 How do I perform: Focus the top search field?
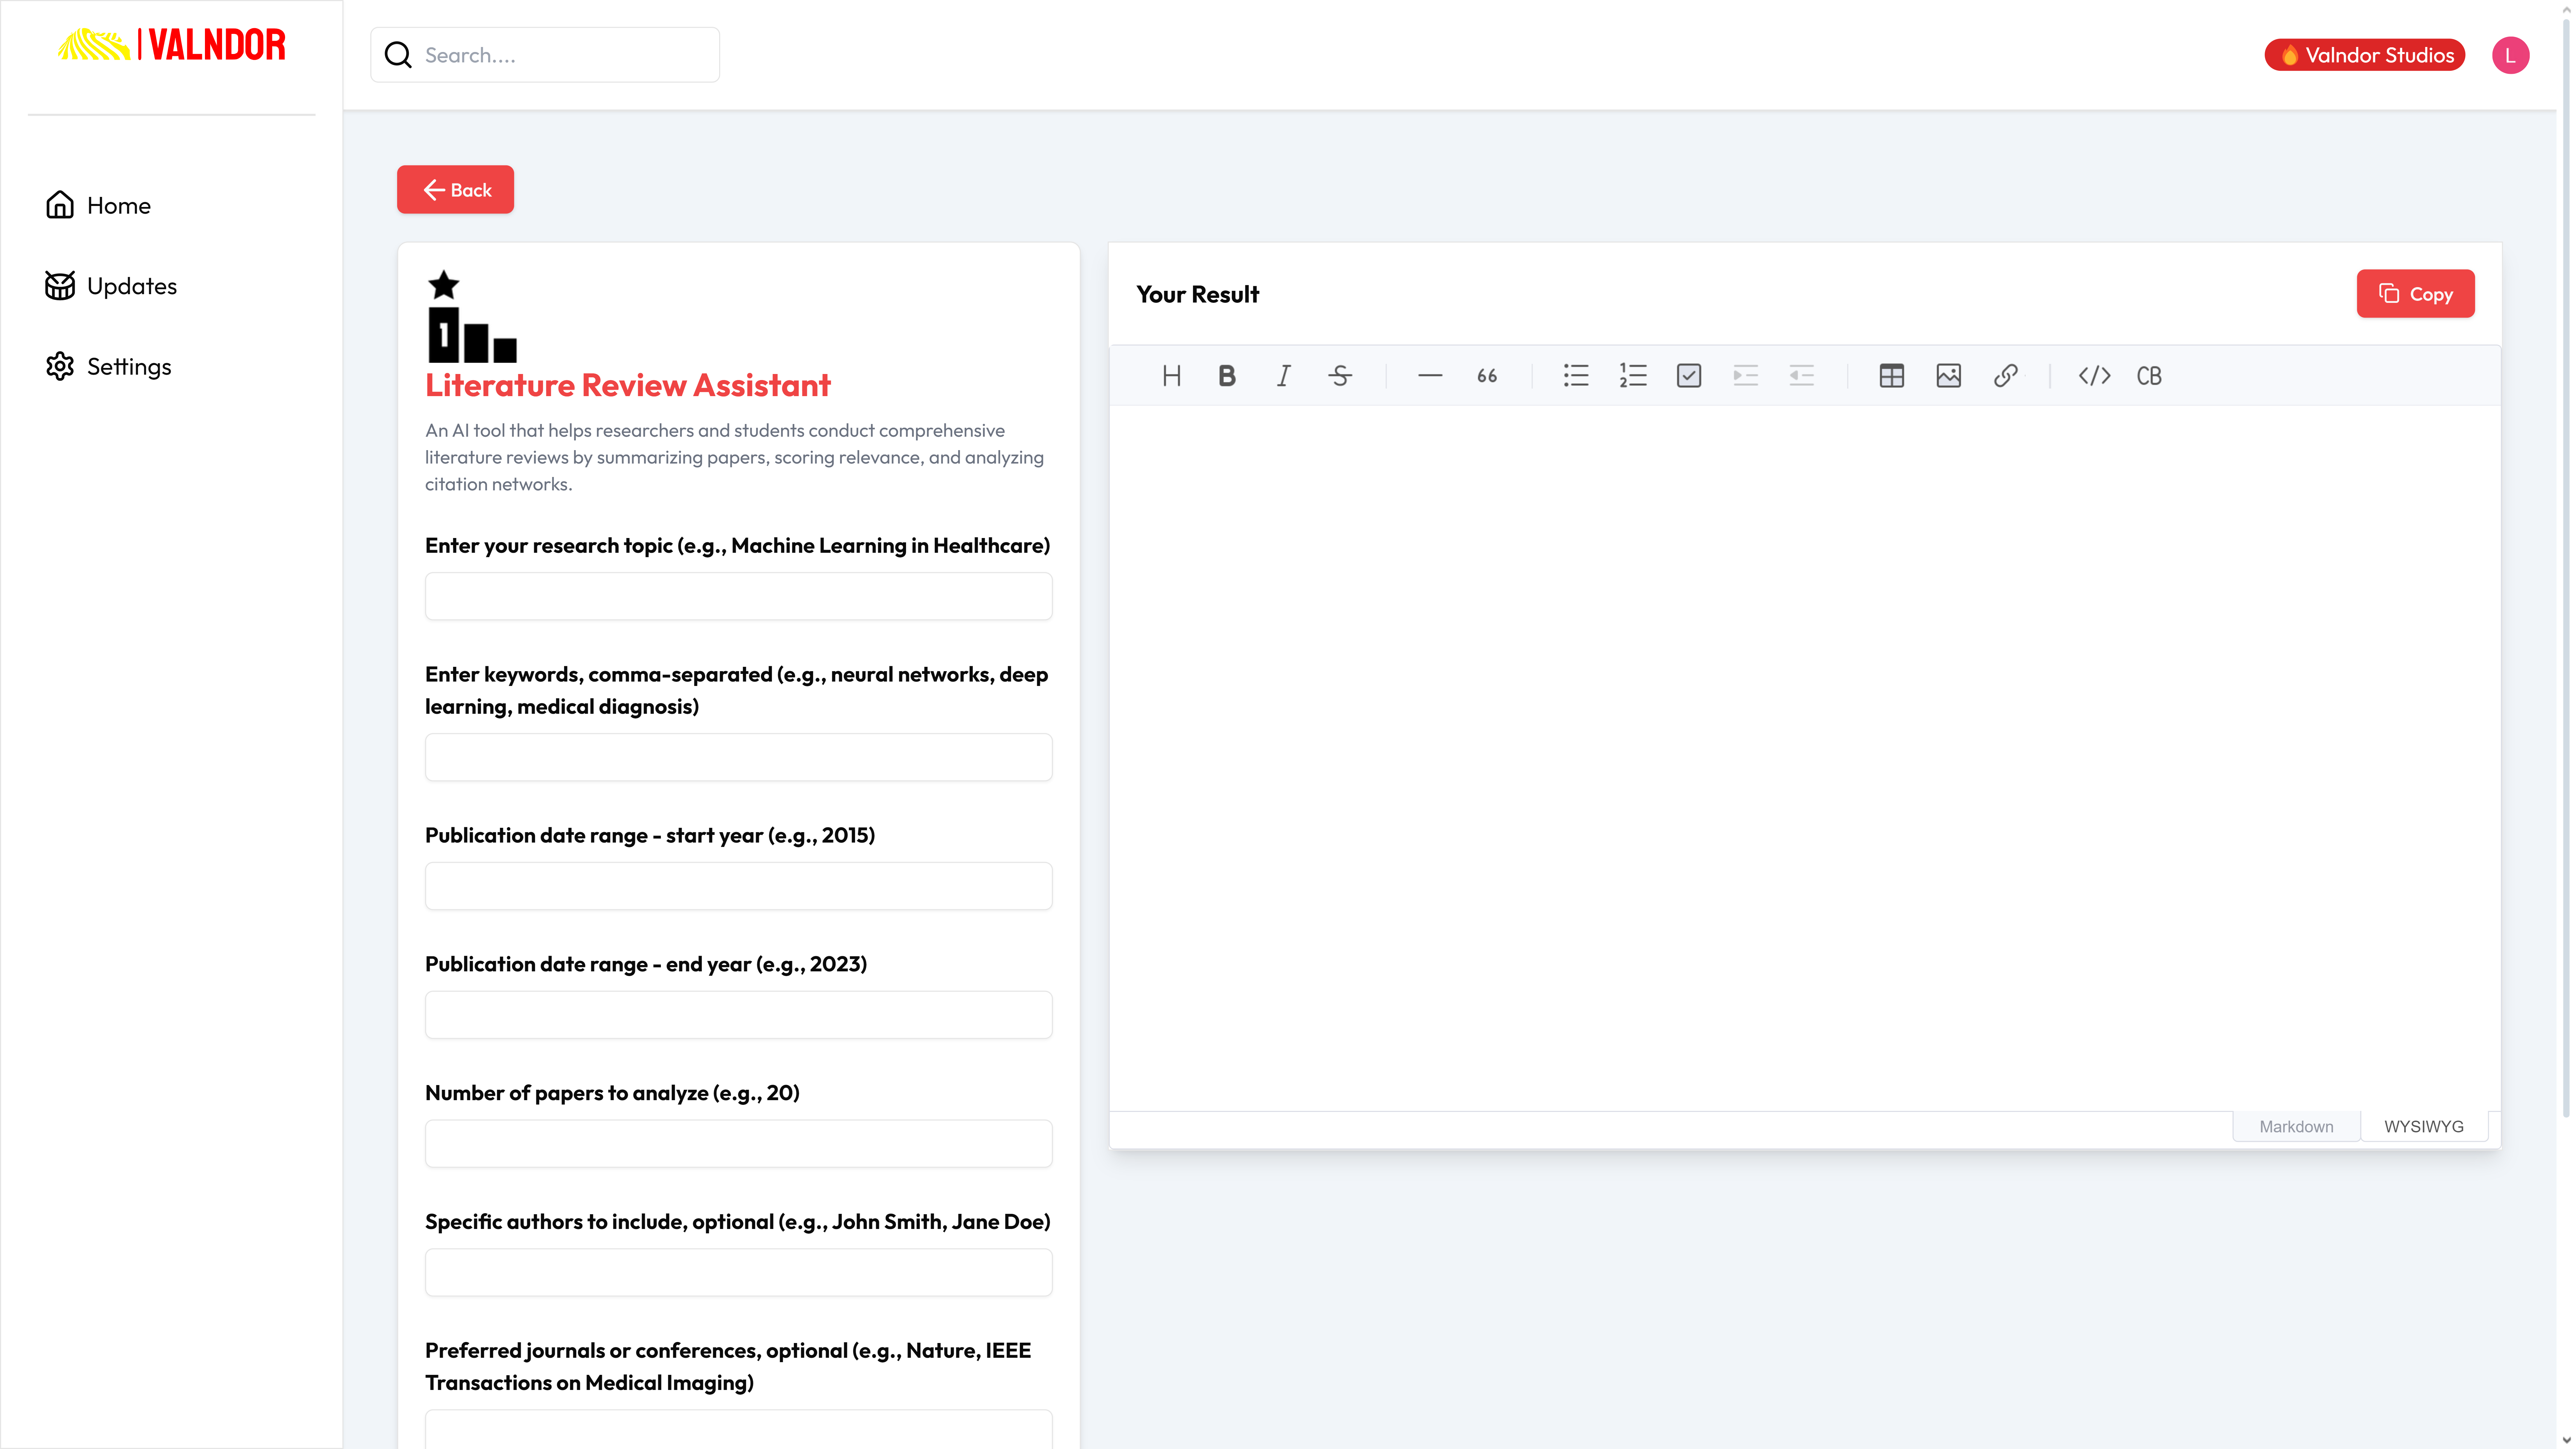tap(545, 55)
